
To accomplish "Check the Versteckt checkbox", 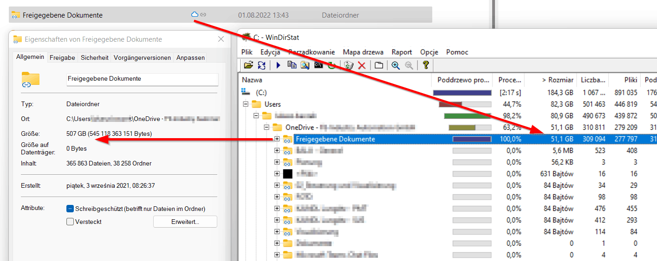I will [70, 222].
